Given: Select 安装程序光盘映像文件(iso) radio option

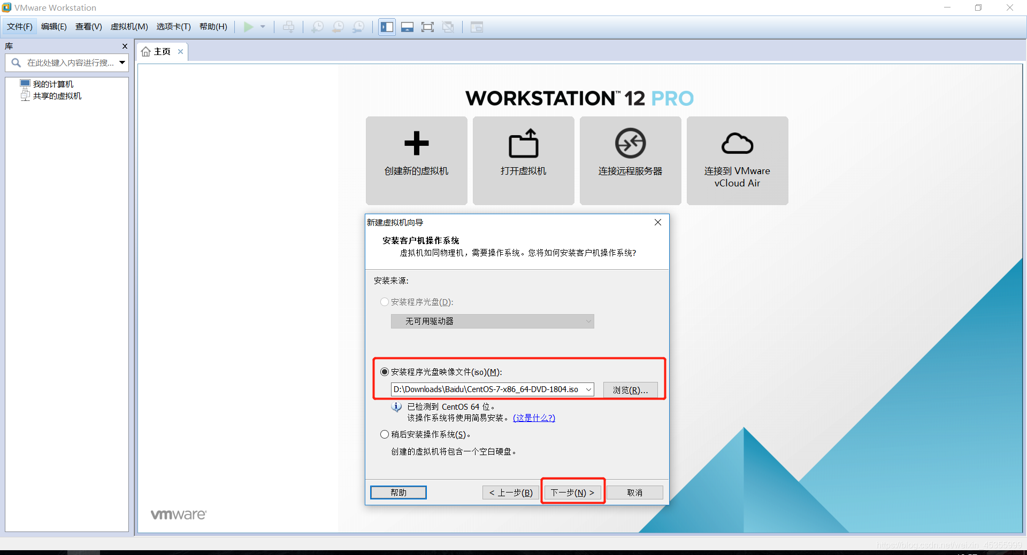Looking at the screenshot, I should click(384, 372).
